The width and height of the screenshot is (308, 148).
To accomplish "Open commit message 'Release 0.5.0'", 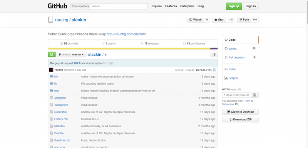I will point(90,119).
